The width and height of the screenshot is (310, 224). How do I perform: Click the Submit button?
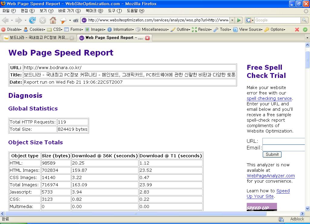(x=272, y=154)
